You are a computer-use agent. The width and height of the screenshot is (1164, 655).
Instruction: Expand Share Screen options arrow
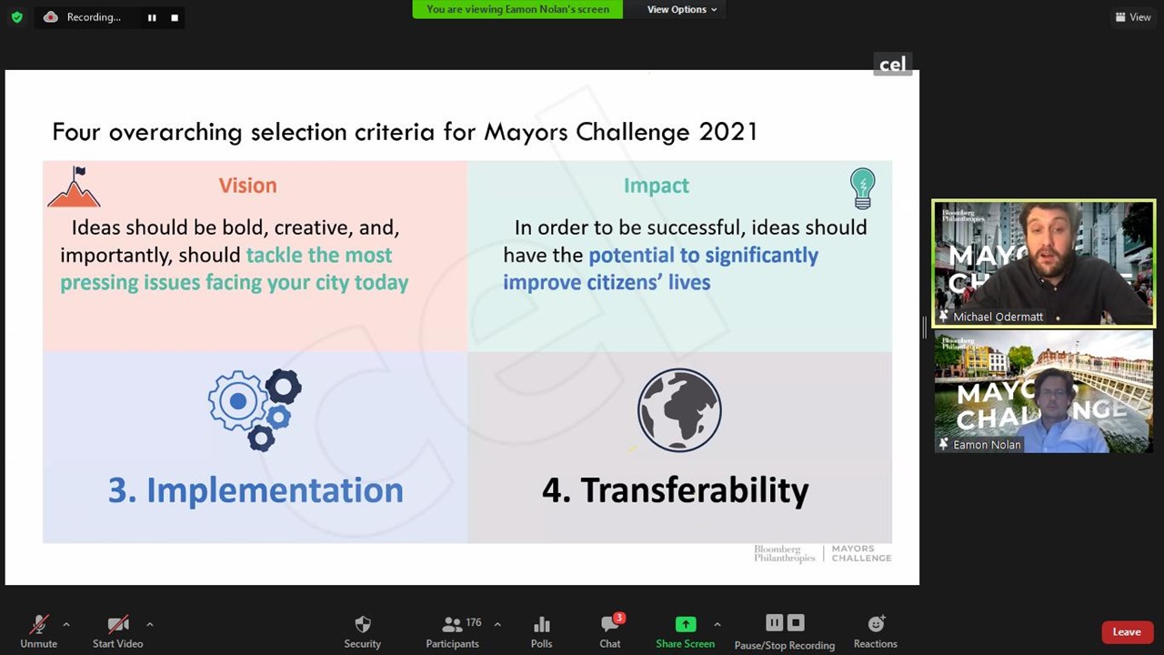pos(717,624)
